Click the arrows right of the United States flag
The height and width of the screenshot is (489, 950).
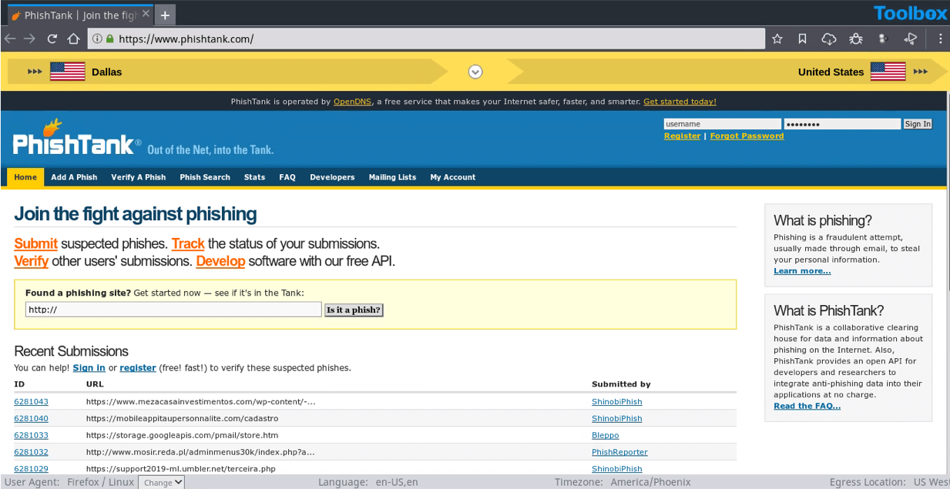[x=921, y=72]
